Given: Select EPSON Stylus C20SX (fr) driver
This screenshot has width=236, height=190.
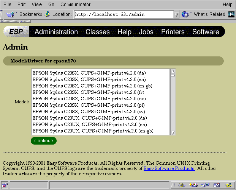Looking at the screenshot, I should [x=89, y=92].
